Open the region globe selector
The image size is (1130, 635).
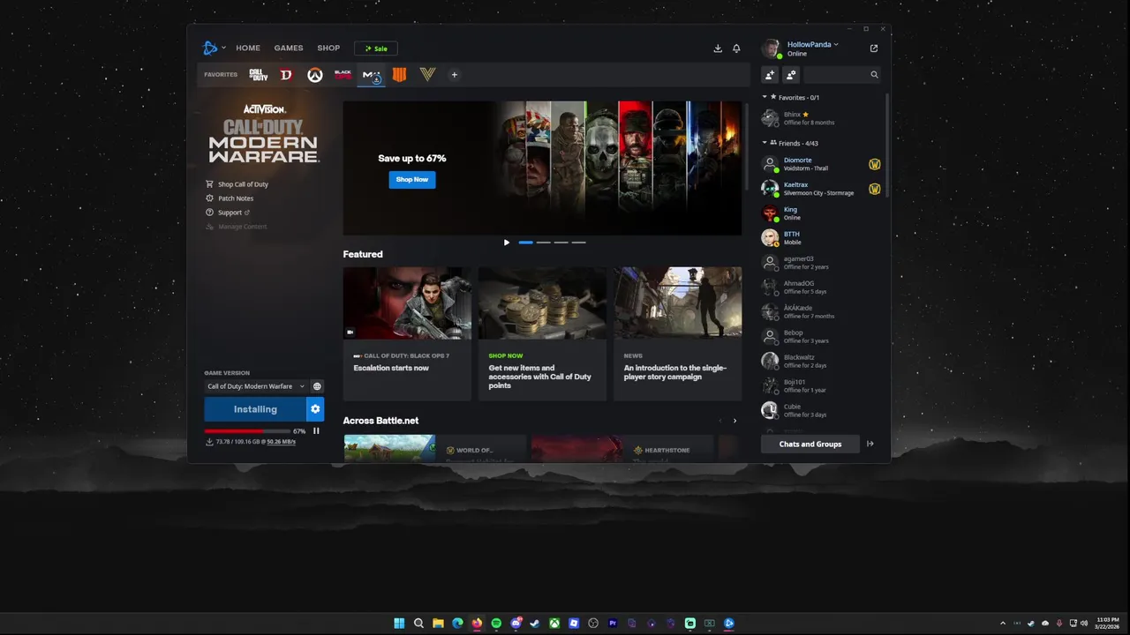tap(317, 386)
